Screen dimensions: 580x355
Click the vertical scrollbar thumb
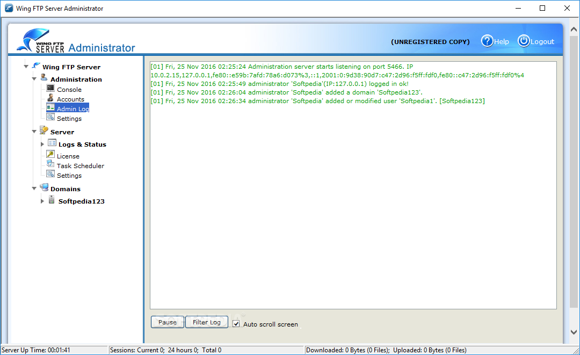click(574, 171)
